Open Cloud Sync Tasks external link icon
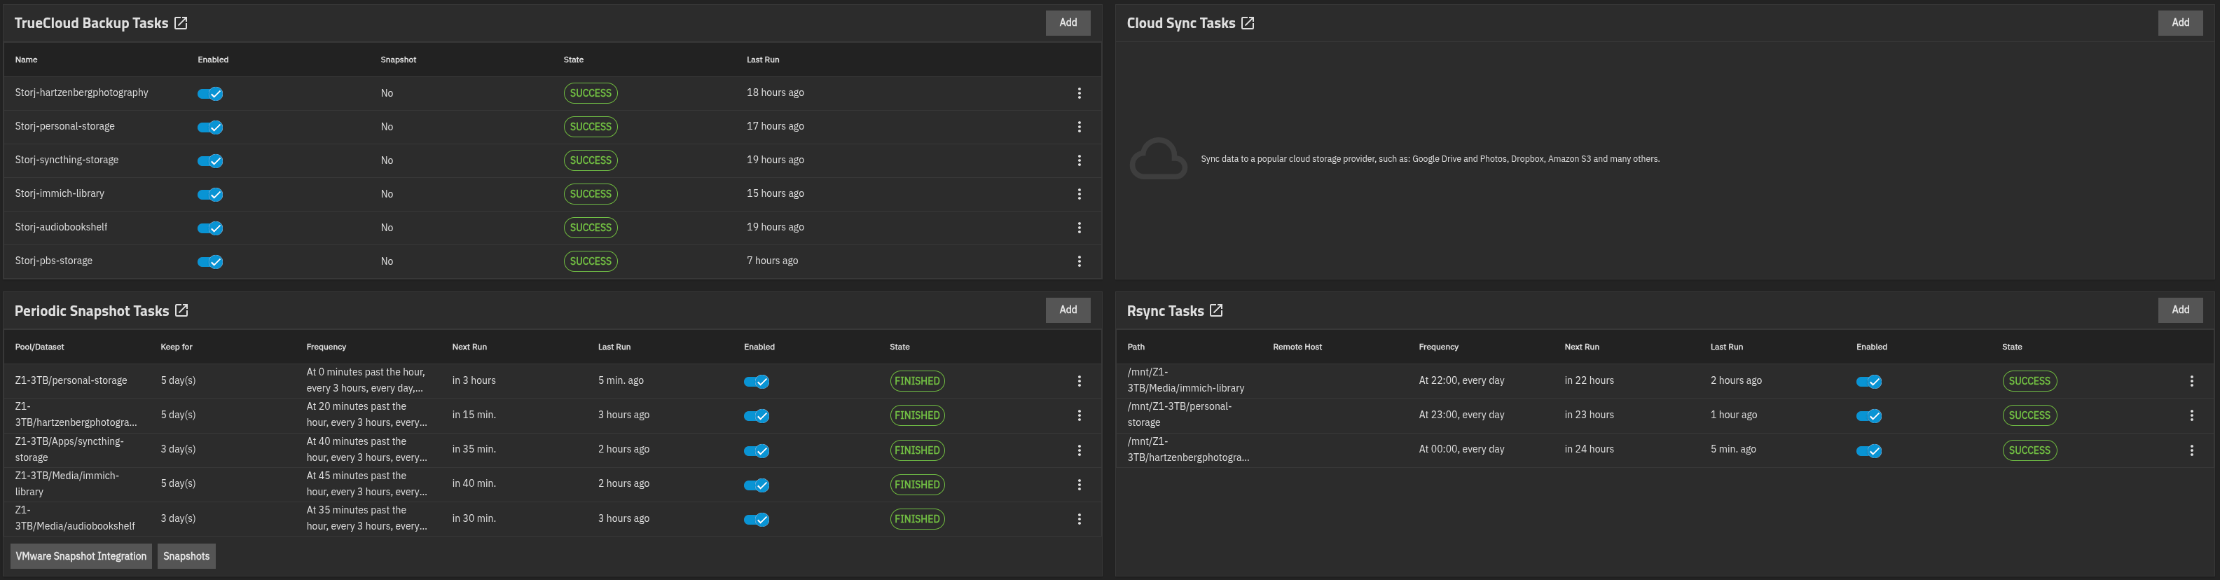Image resolution: width=2220 pixels, height=580 pixels. pos(1247,23)
